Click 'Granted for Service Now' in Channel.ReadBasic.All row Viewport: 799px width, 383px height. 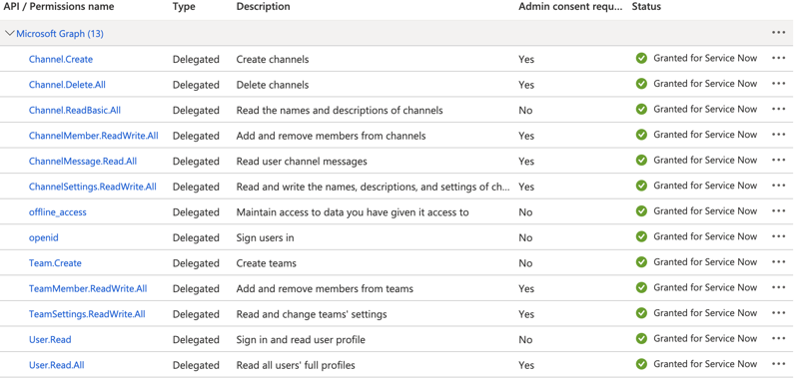coord(705,109)
